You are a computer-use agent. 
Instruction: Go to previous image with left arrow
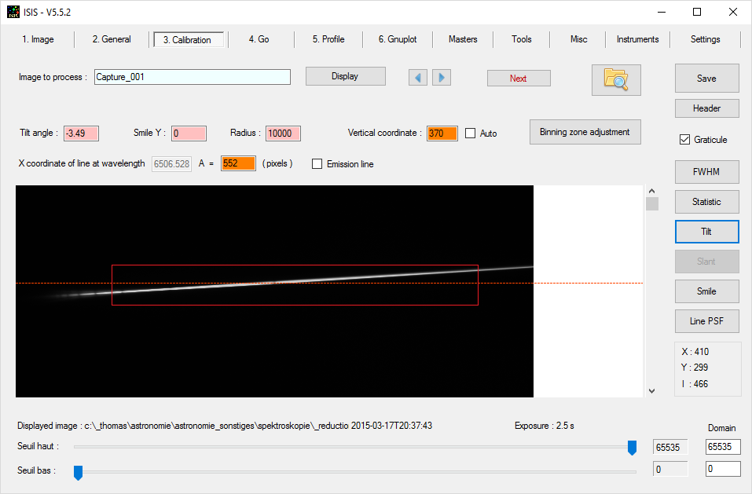418,78
